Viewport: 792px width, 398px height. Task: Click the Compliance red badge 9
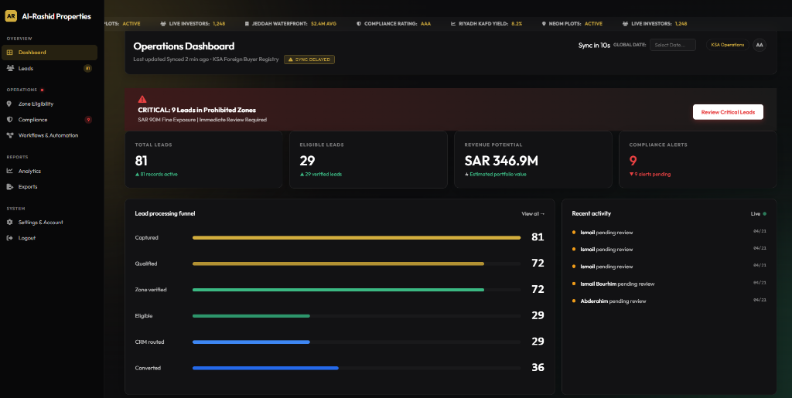point(88,120)
